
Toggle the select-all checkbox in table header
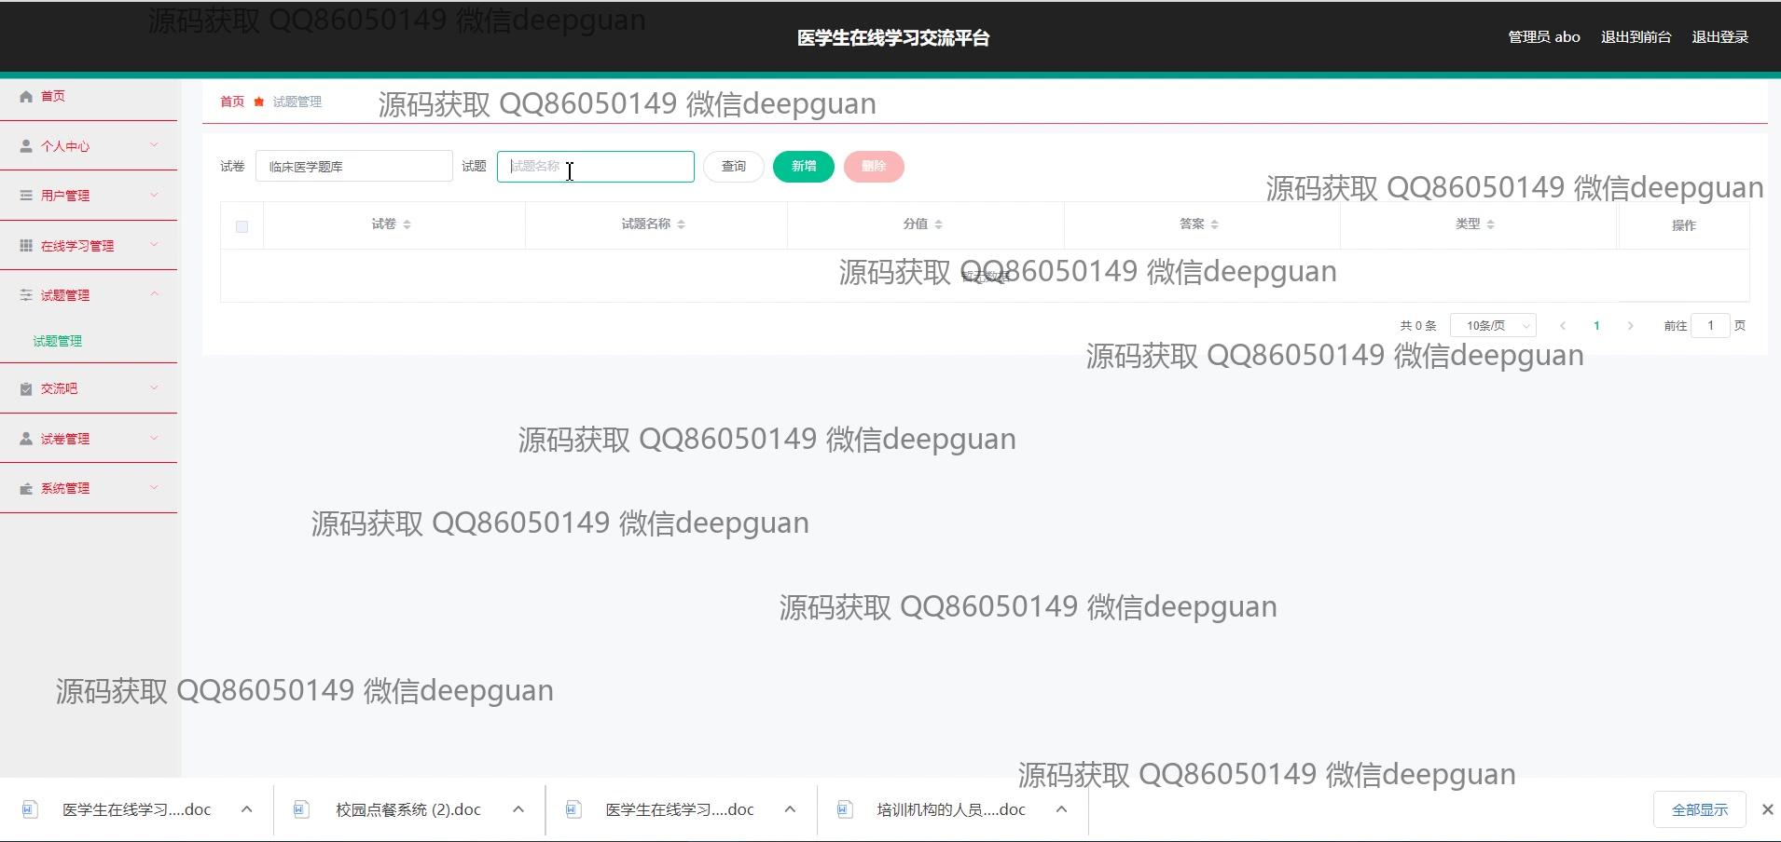[242, 226]
